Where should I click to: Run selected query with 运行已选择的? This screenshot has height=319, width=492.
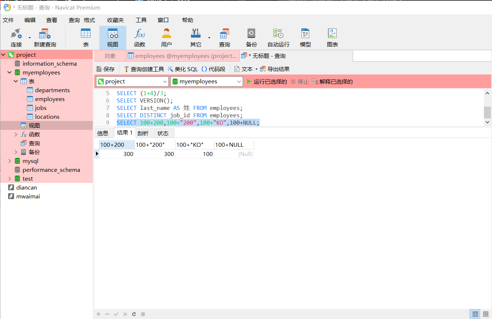pyautogui.click(x=267, y=82)
